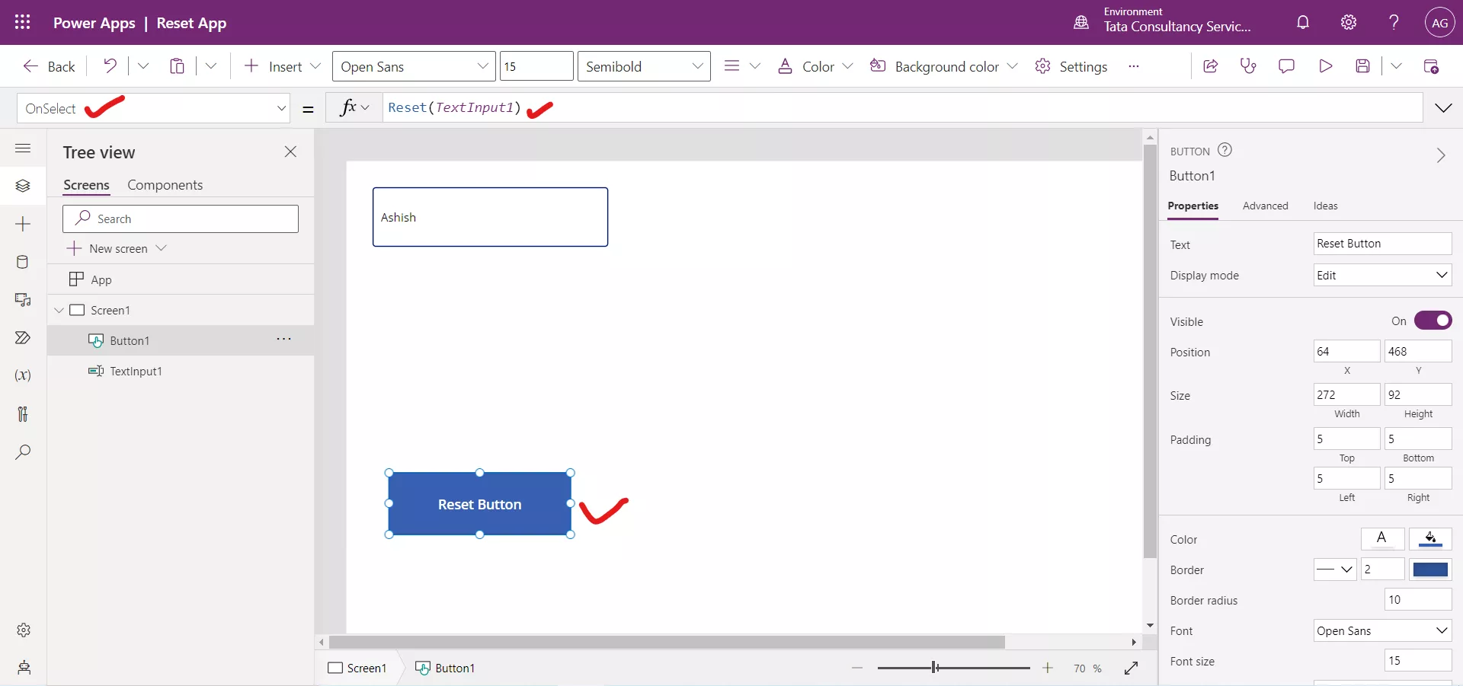Open the Data panel from left rail

point(23,262)
